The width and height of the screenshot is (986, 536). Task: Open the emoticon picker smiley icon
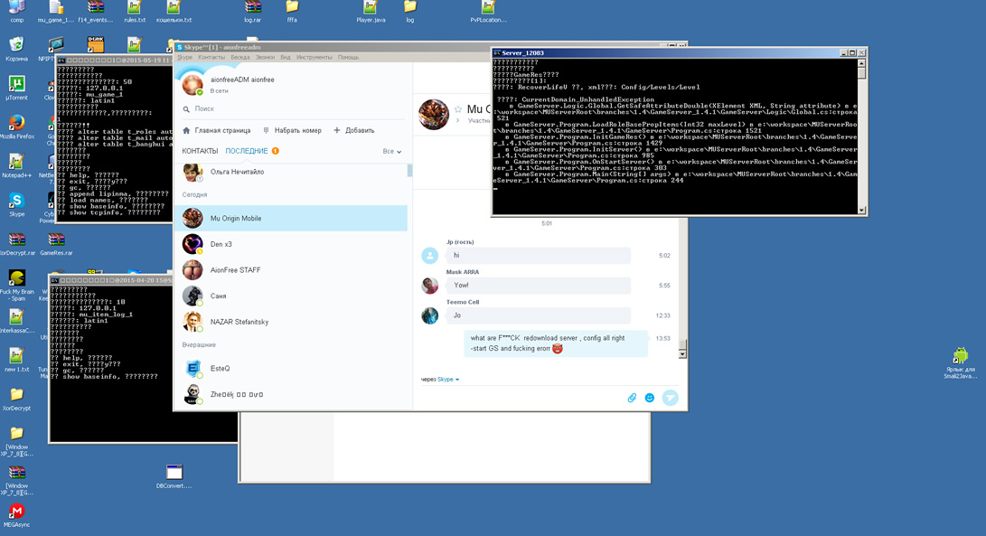point(649,398)
